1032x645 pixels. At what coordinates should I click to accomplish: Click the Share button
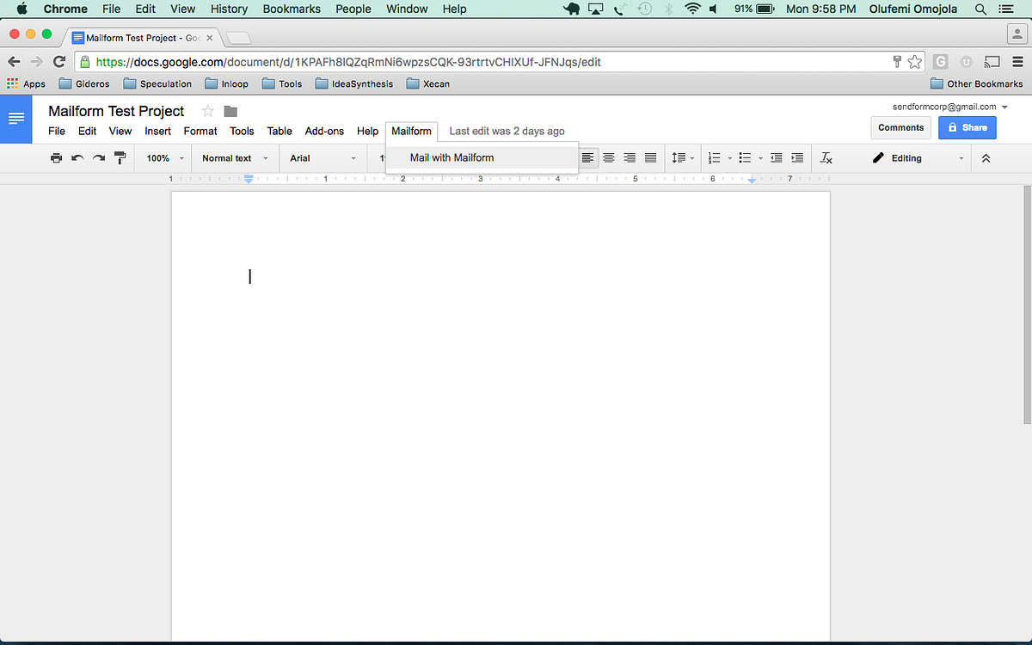[x=967, y=126]
